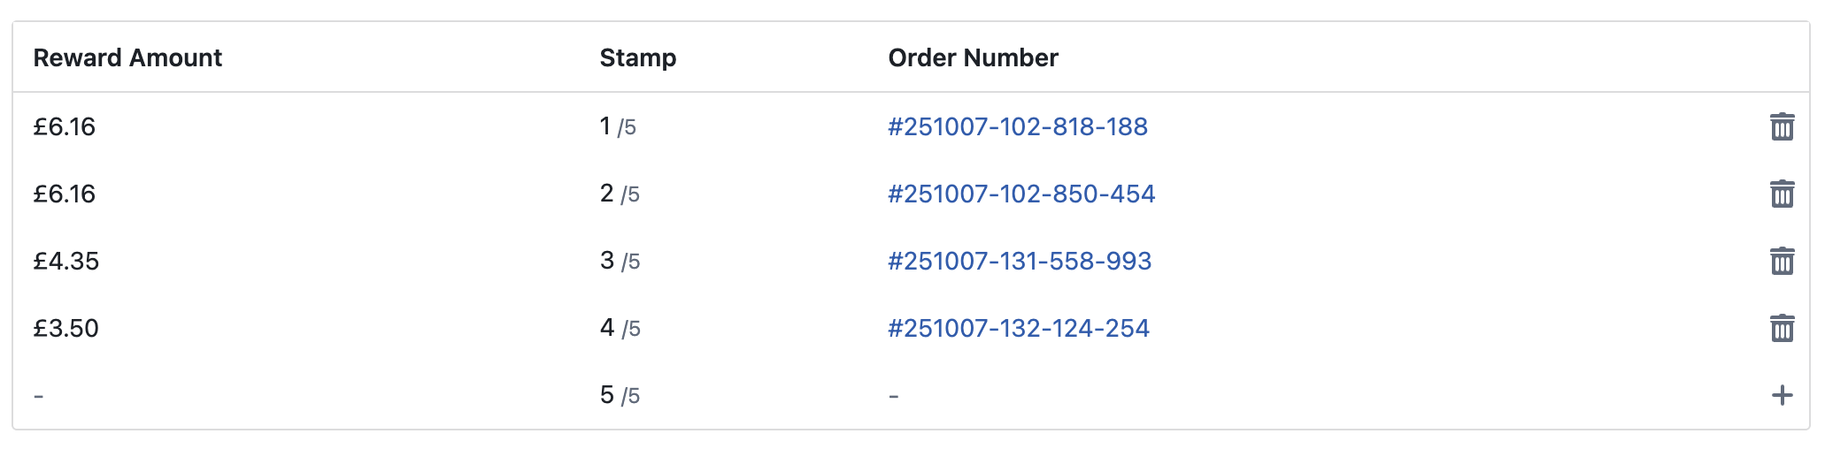Click the 3/5 stamp cell
1825x449 pixels.
pyautogui.click(x=620, y=262)
